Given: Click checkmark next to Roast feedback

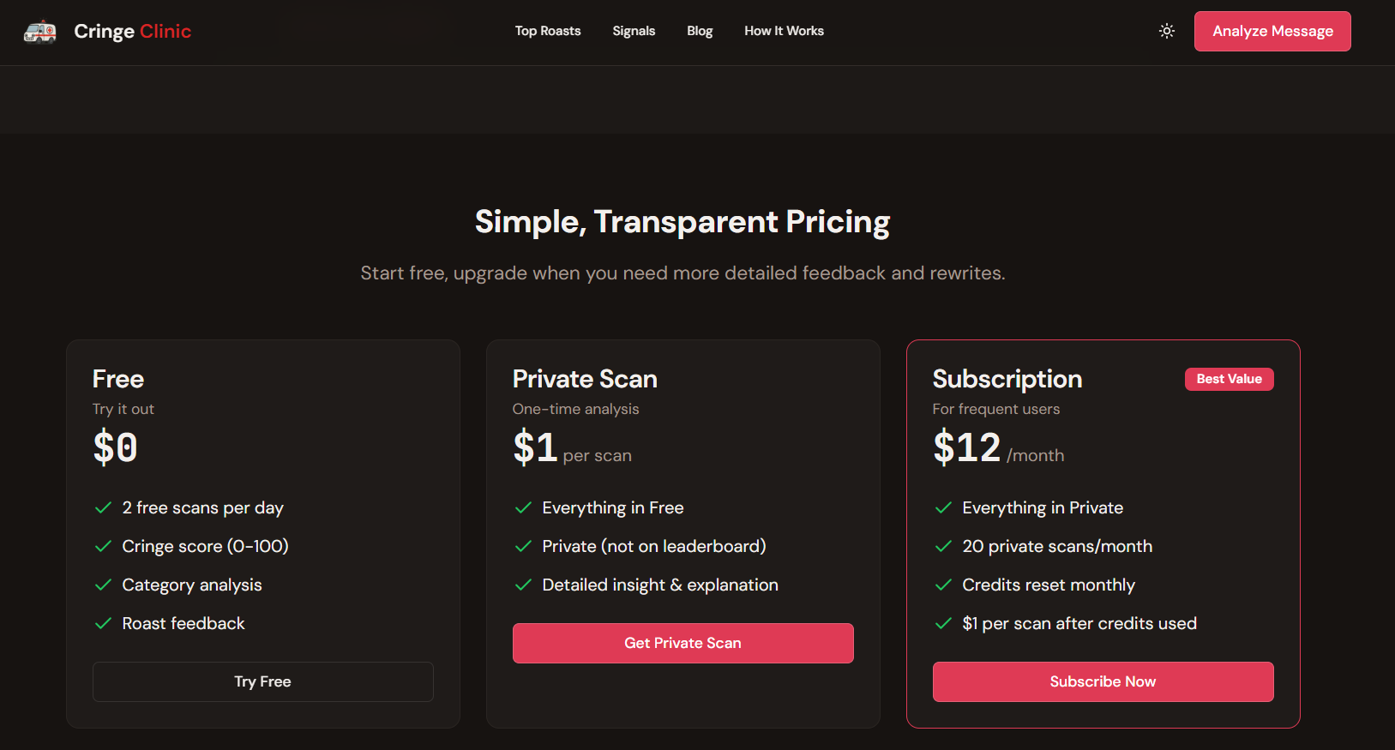Looking at the screenshot, I should pyautogui.click(x=103, y=623).
